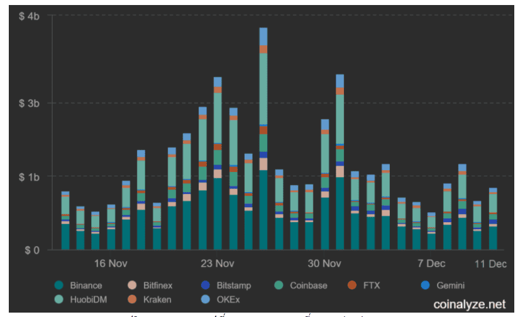Click the 30 Nov x-axis label
The width and height of the screenshot is (530, 317).
coord(324,263)
